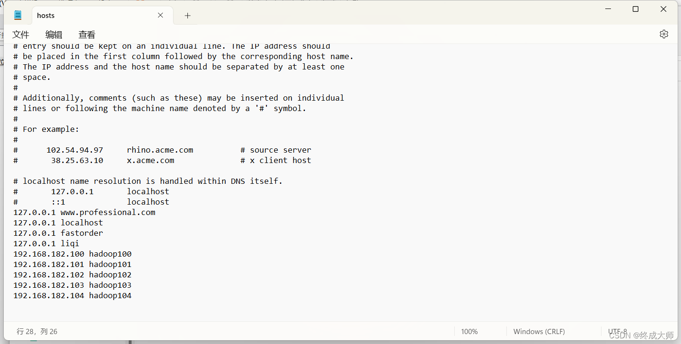Click the '# For example:' line
Image resolution: width=681 pixels, height=344 pixels.
pos(46,129)
